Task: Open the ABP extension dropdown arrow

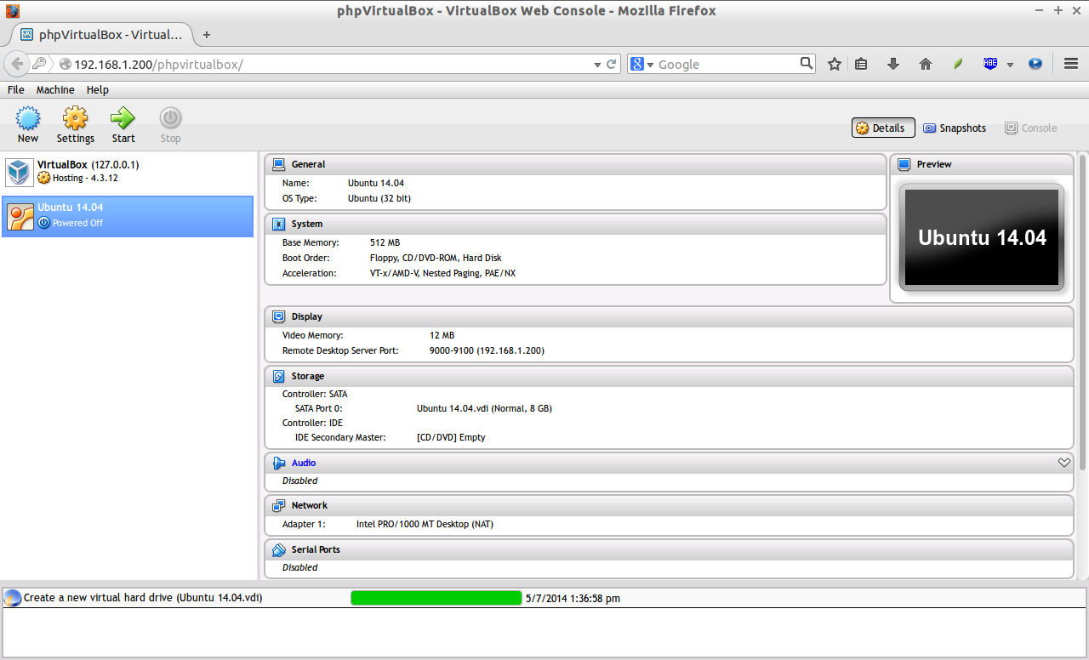Action: point(1010,65)
